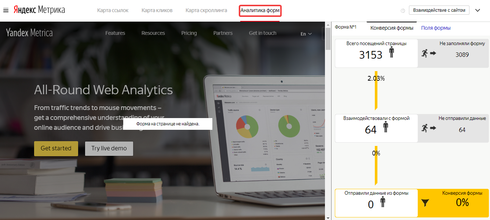This screenshot has height=220, width=490.
Task: Click the Форма на странице не найдена message
Action: coord(168,124)
